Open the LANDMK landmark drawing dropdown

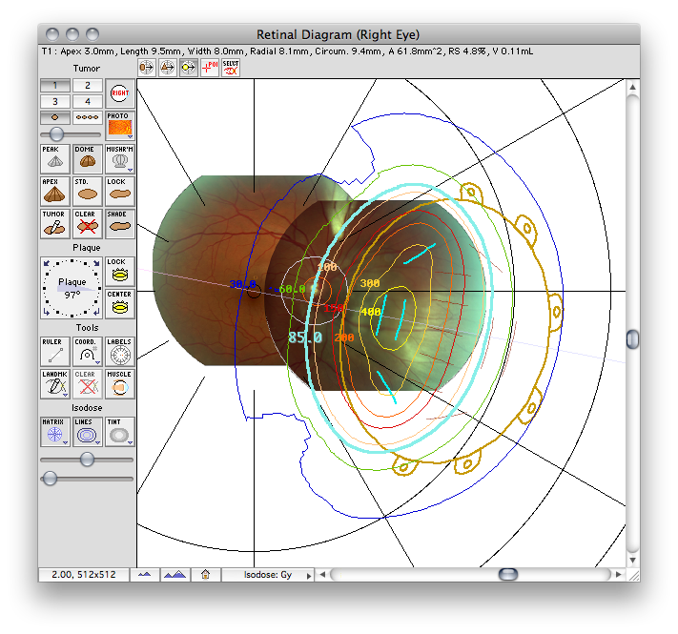click(55, 384)
